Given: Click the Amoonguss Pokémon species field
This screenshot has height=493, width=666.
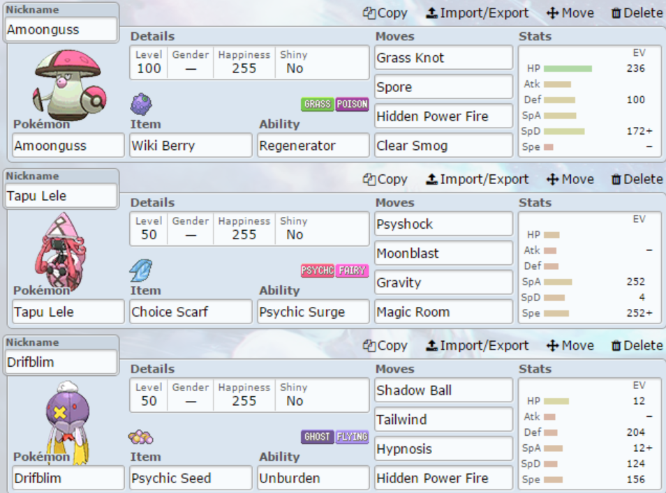Looking at the screenshot, I should (68, 146).
